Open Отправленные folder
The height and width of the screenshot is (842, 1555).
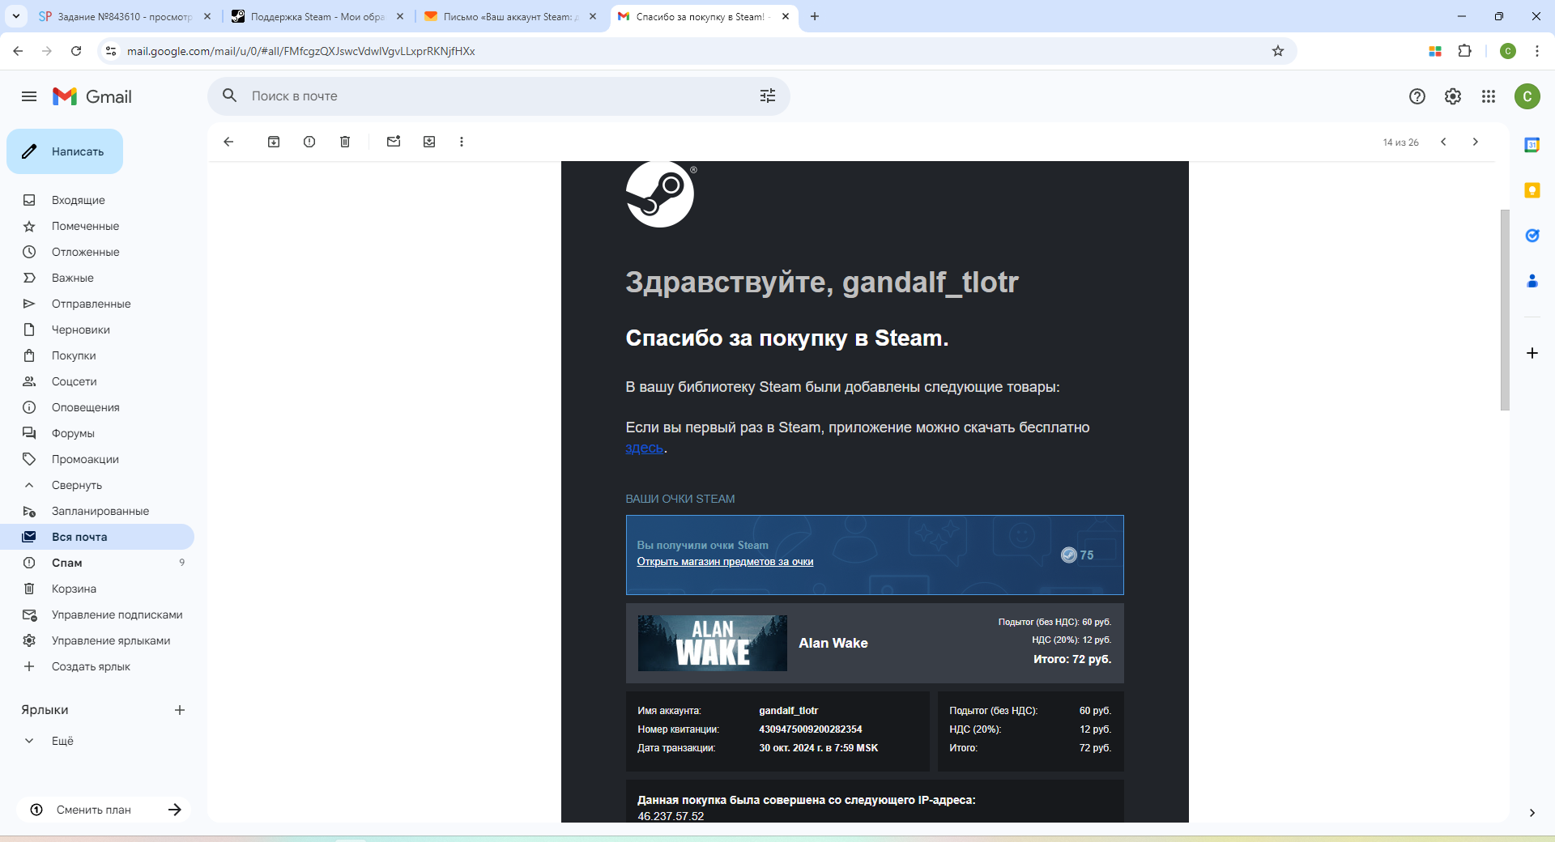click(x=97, y=304)
